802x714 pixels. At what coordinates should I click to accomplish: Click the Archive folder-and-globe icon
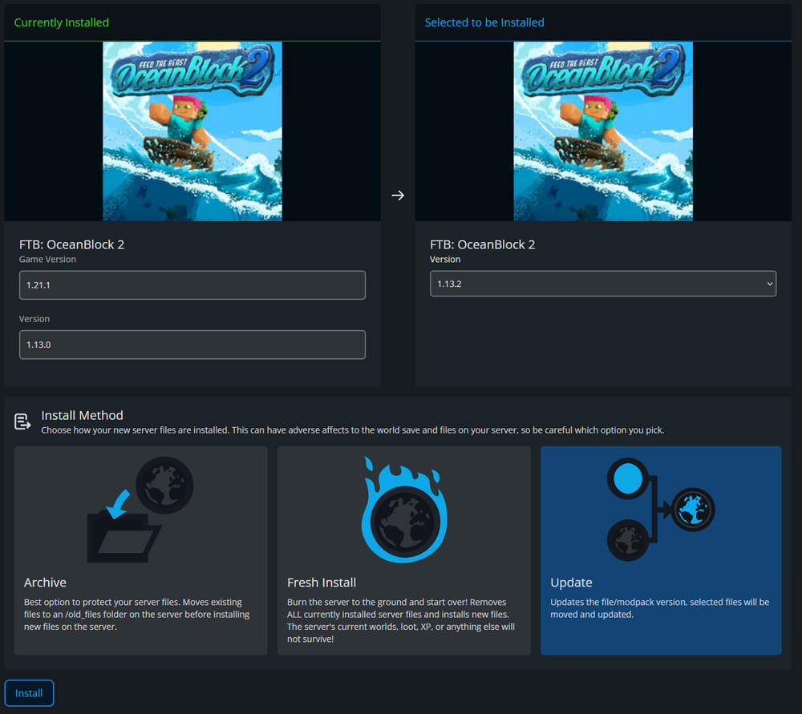[140, 510]
